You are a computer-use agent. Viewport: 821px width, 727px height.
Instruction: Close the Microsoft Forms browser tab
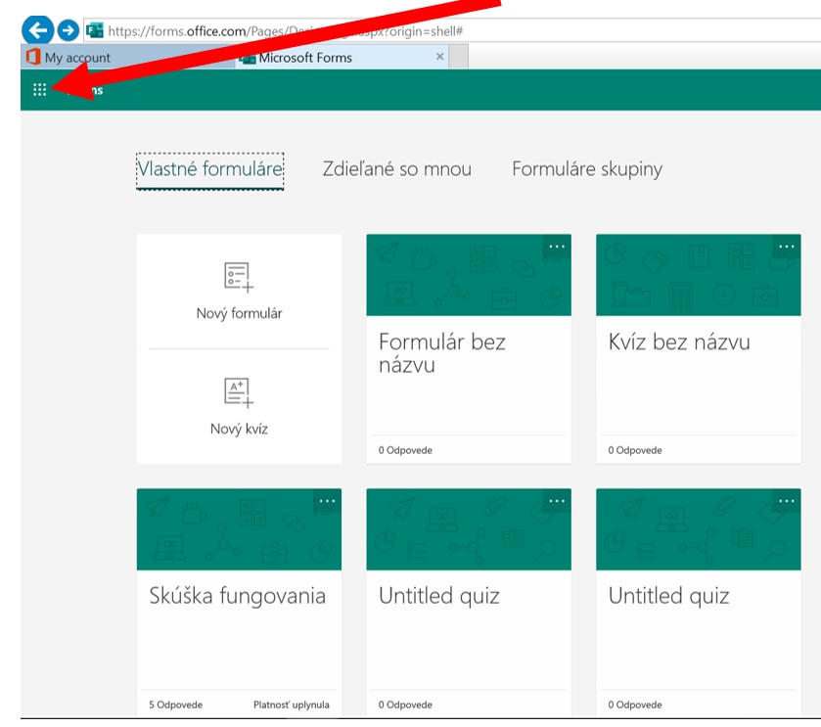[x=439, y=58]
